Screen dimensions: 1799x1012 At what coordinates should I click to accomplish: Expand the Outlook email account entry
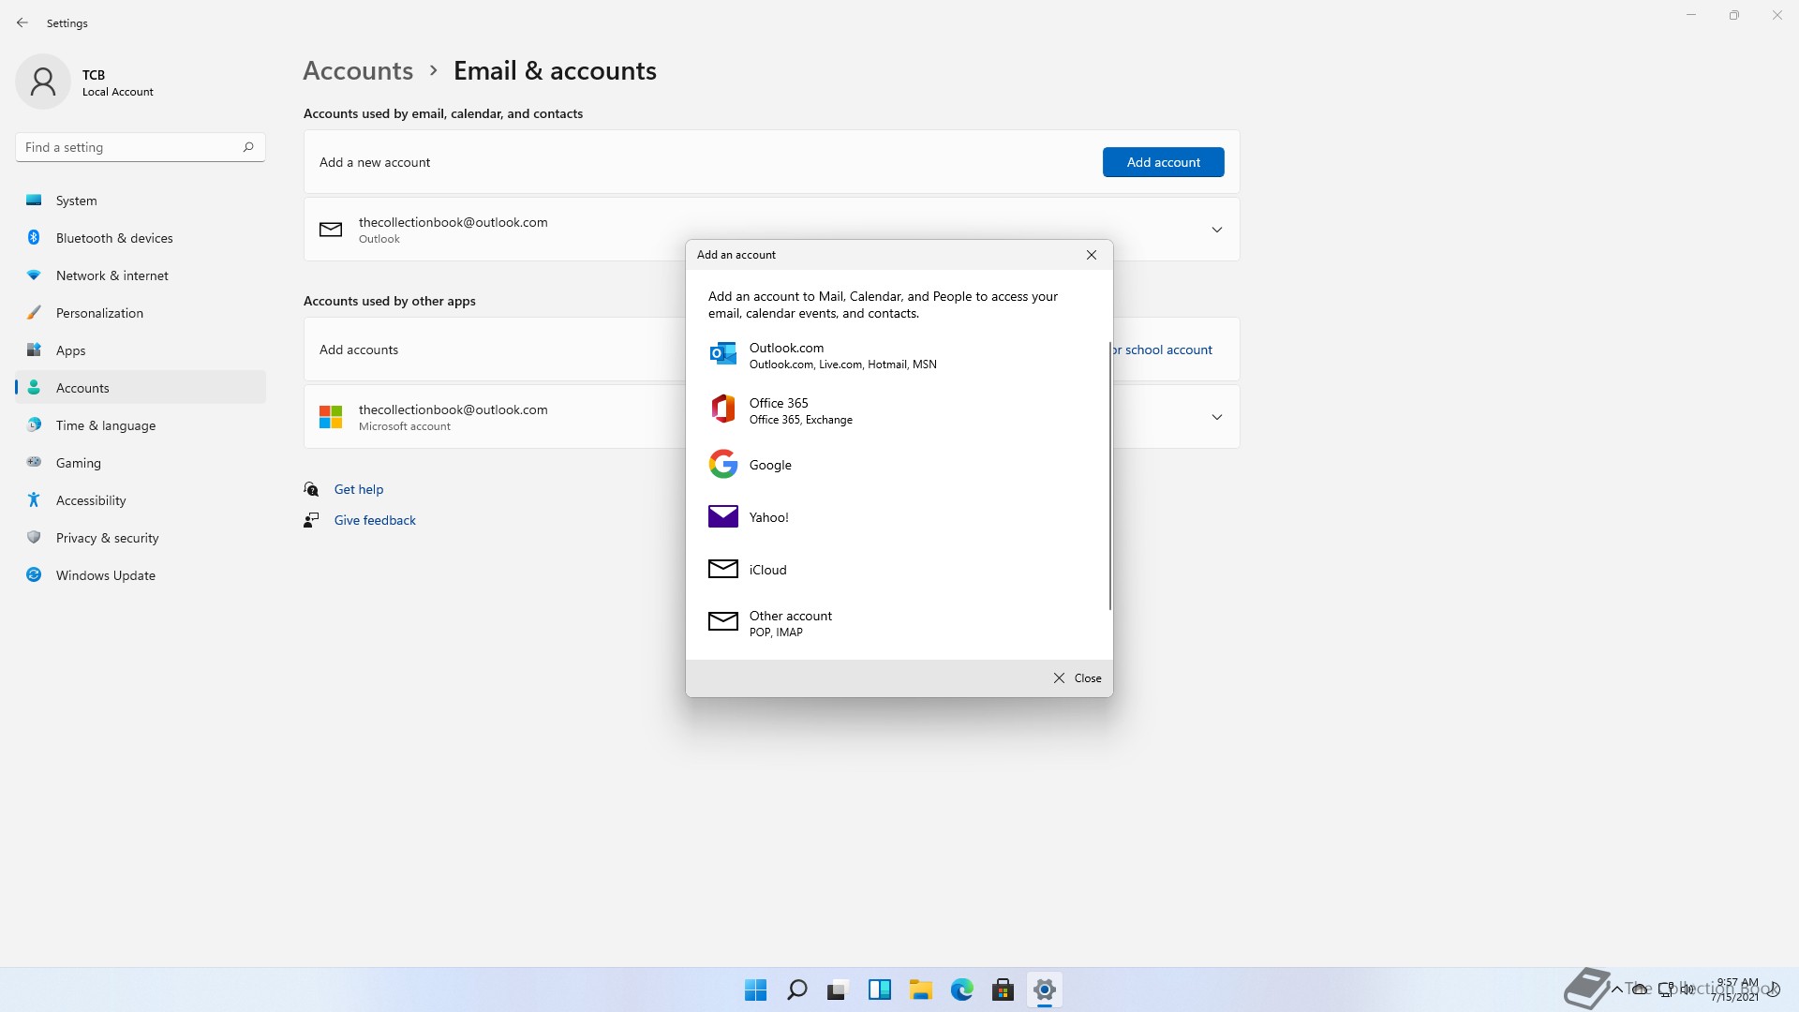[1216, 230]
